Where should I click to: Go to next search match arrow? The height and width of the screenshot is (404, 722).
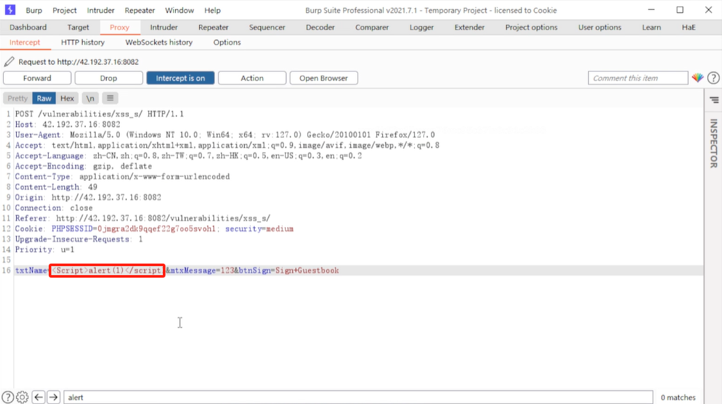pyautogui.click(x=54, y=397)
